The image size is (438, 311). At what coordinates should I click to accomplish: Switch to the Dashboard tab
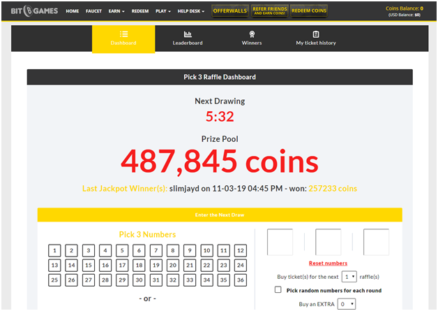123,39
